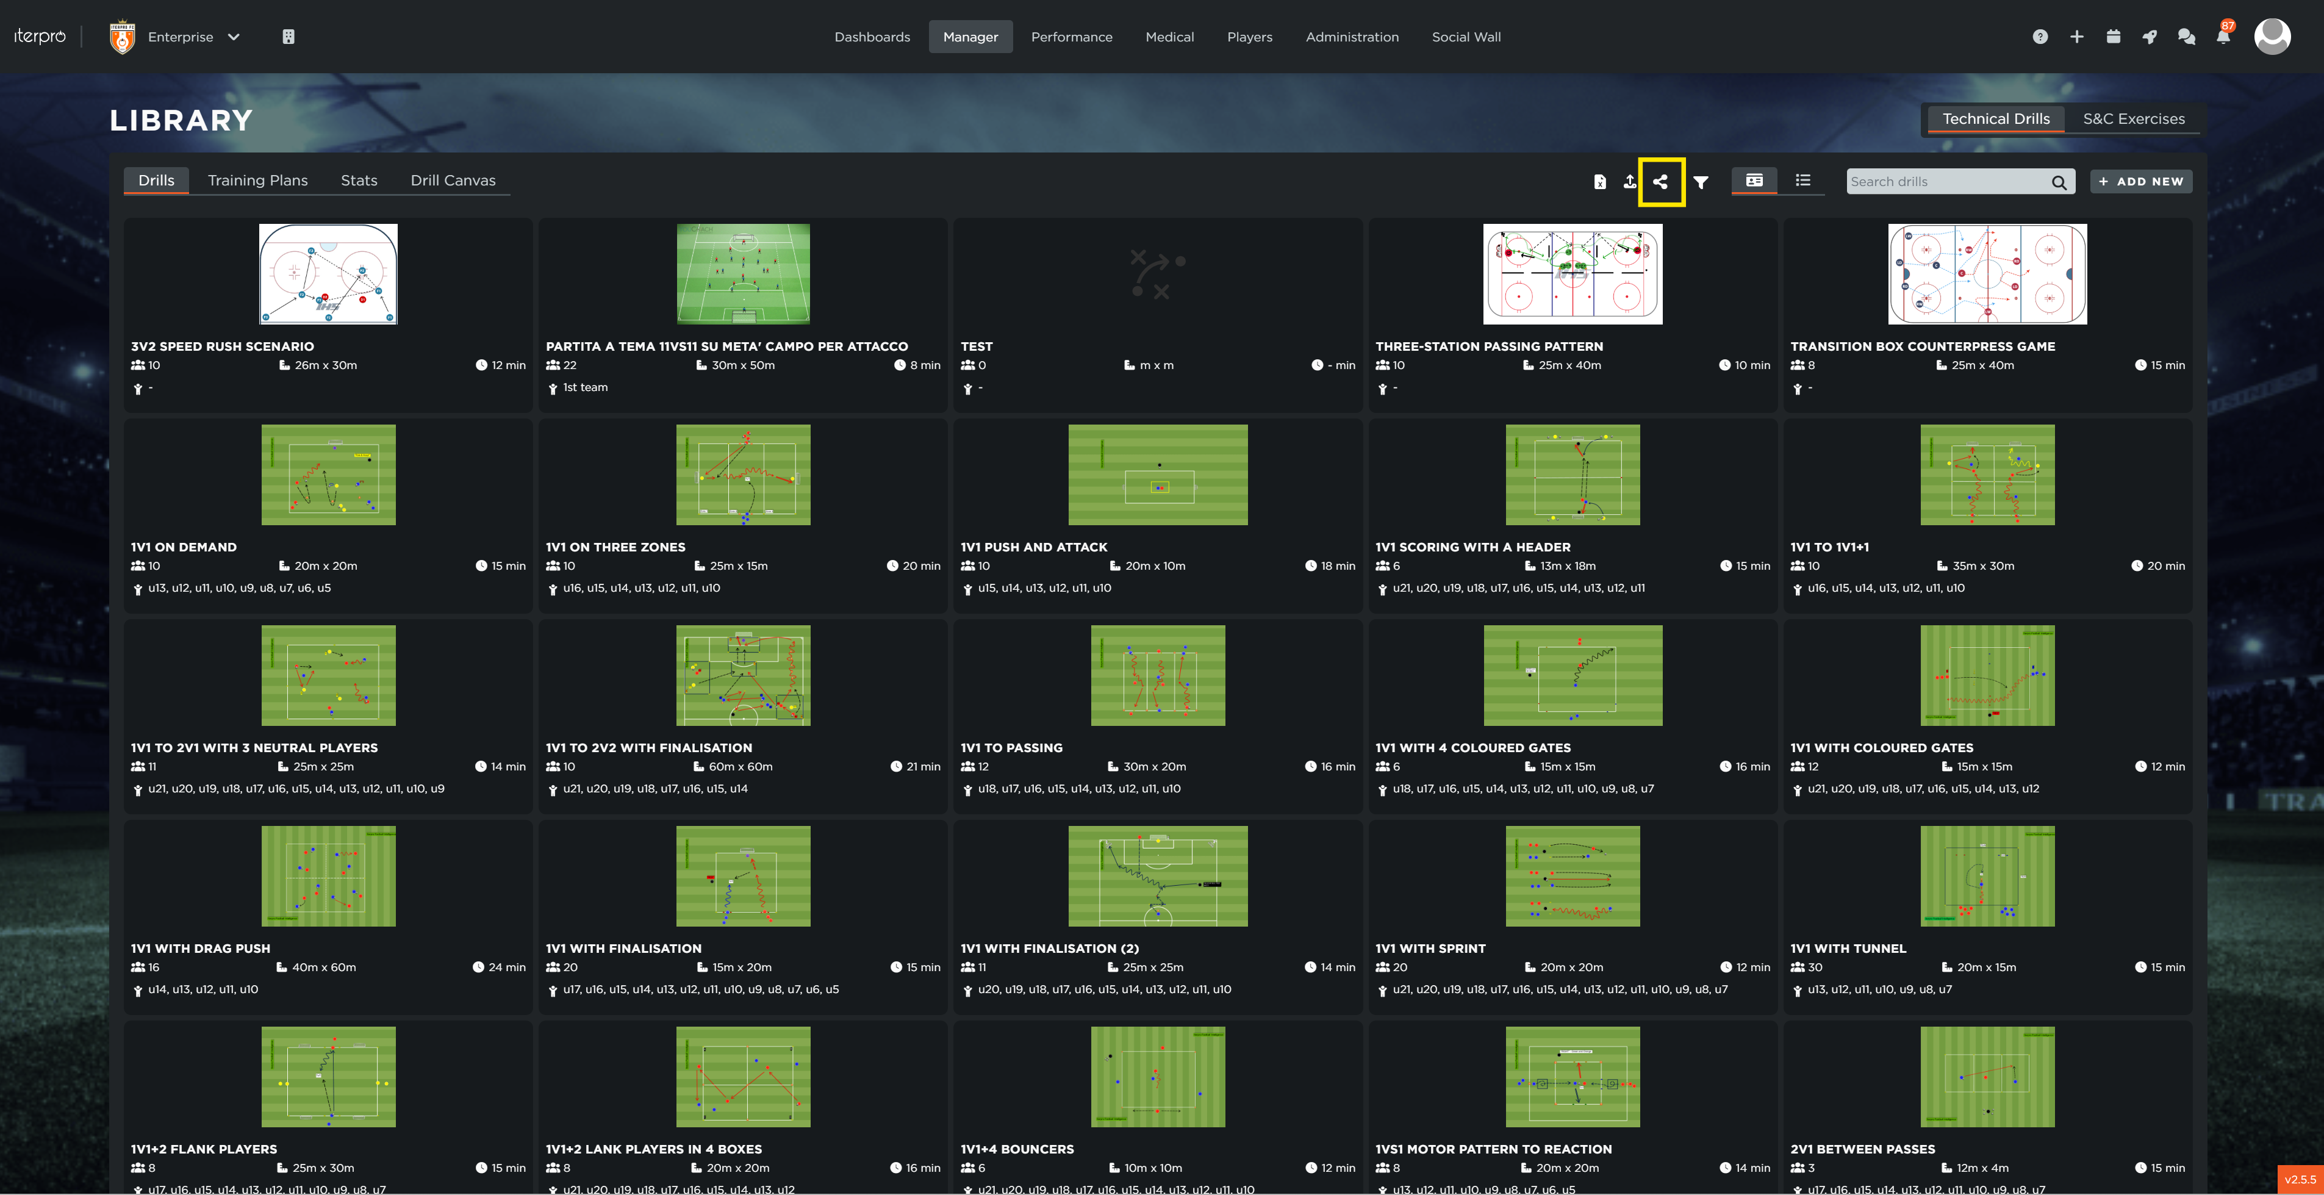Open the Performance menu

[x=1071, y=37]
